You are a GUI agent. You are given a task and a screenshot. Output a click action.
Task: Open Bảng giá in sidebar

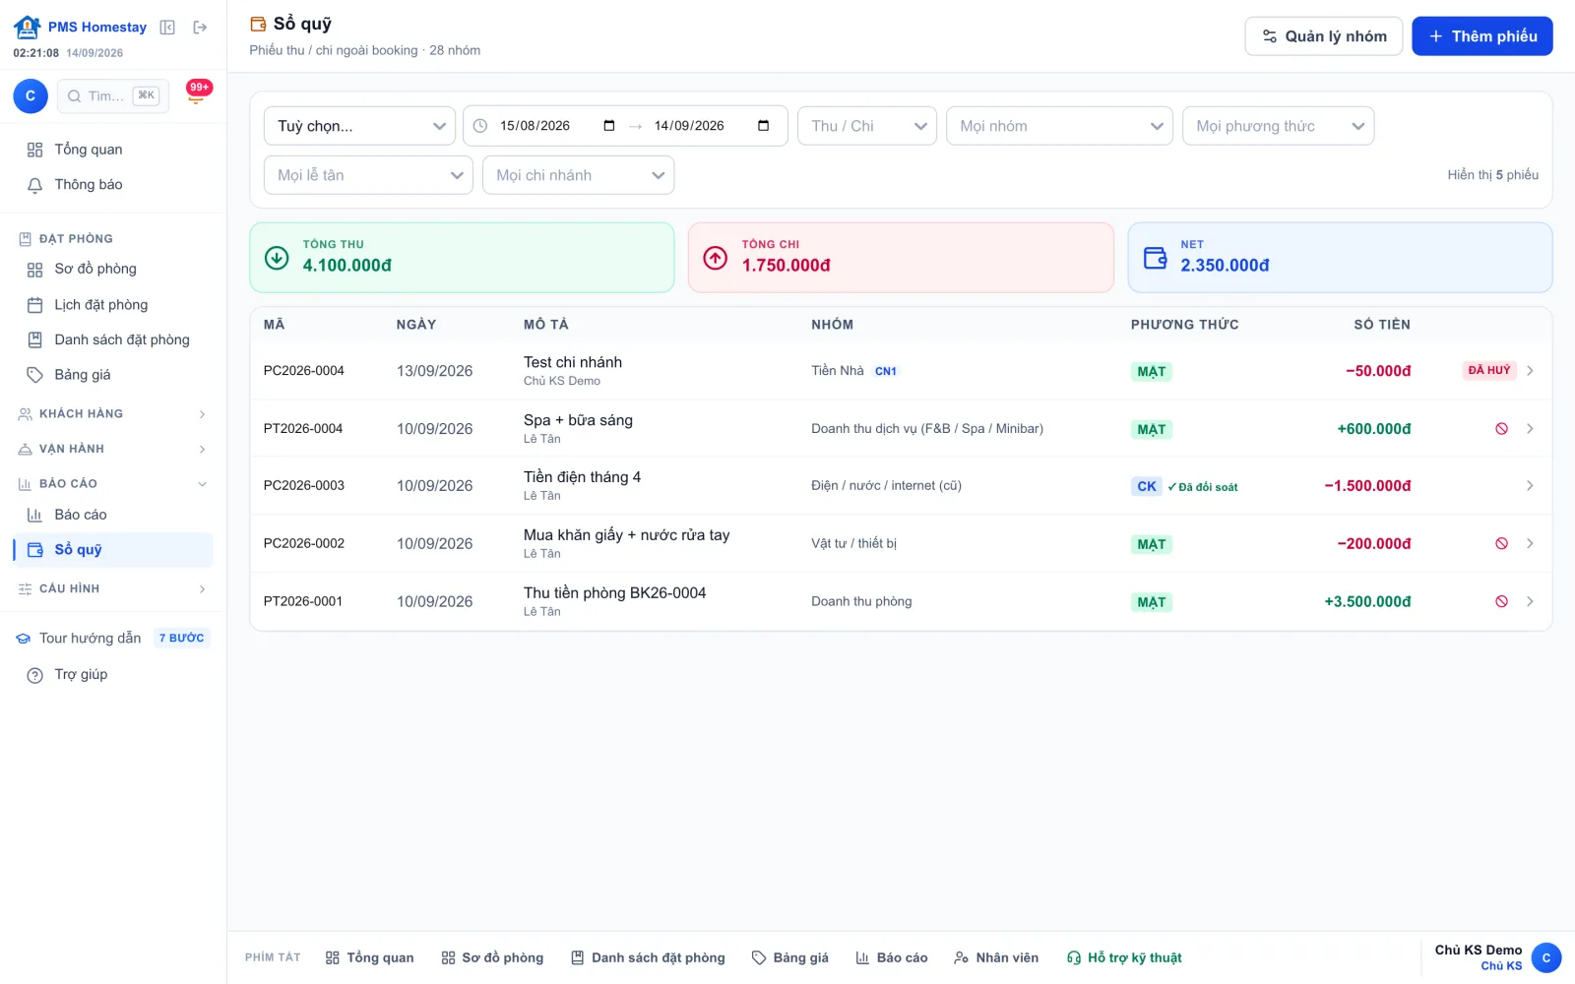tap(113, 375)
